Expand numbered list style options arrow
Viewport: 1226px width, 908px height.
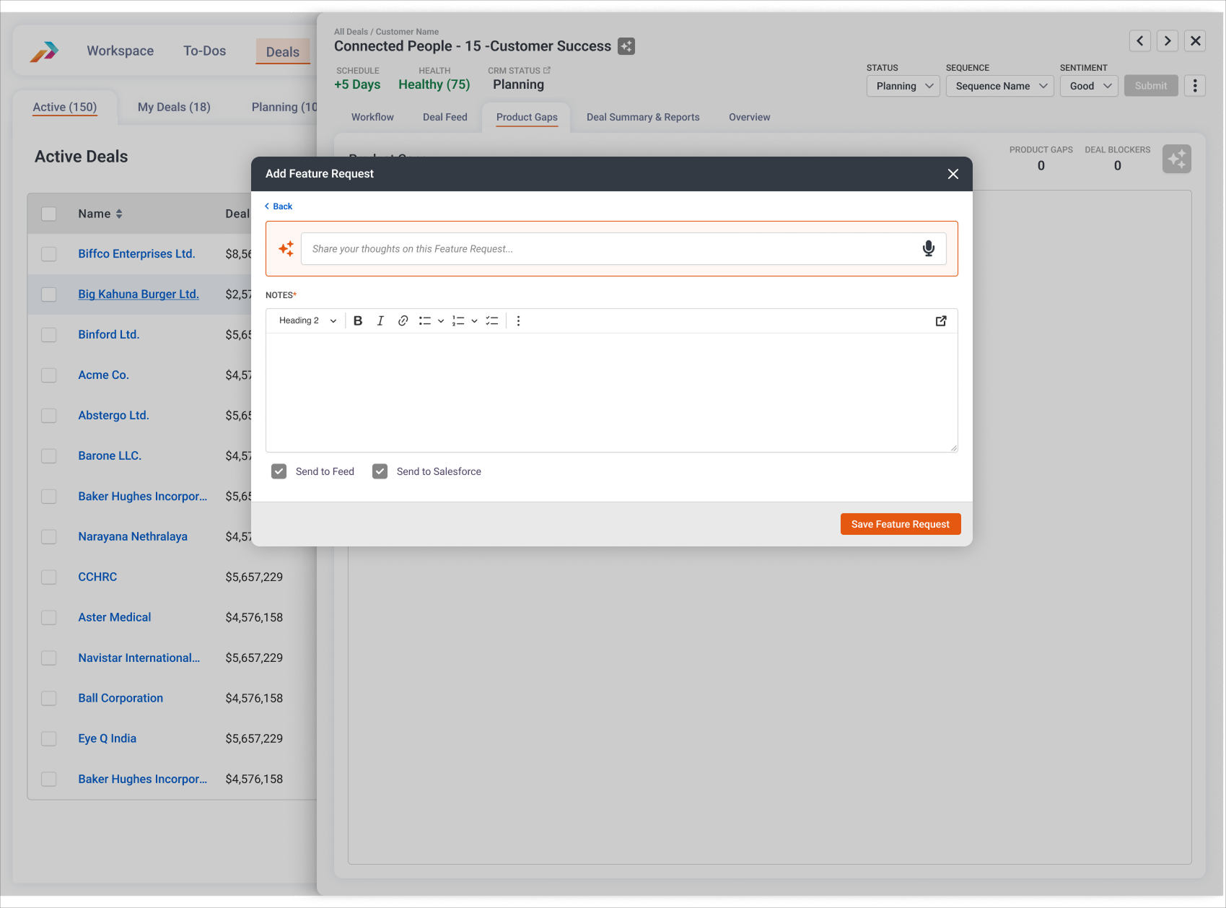point(474,321)
